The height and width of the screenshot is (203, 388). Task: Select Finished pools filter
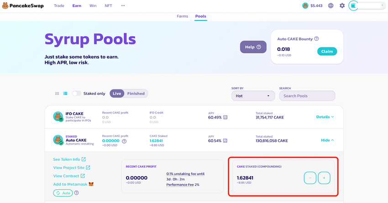tap(136, 94)
